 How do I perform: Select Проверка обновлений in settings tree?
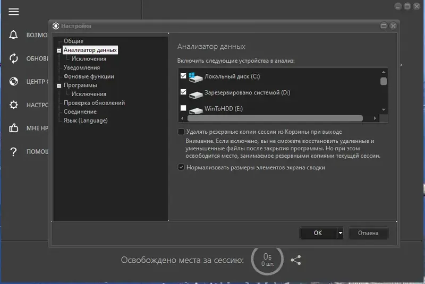pos(94,103)
